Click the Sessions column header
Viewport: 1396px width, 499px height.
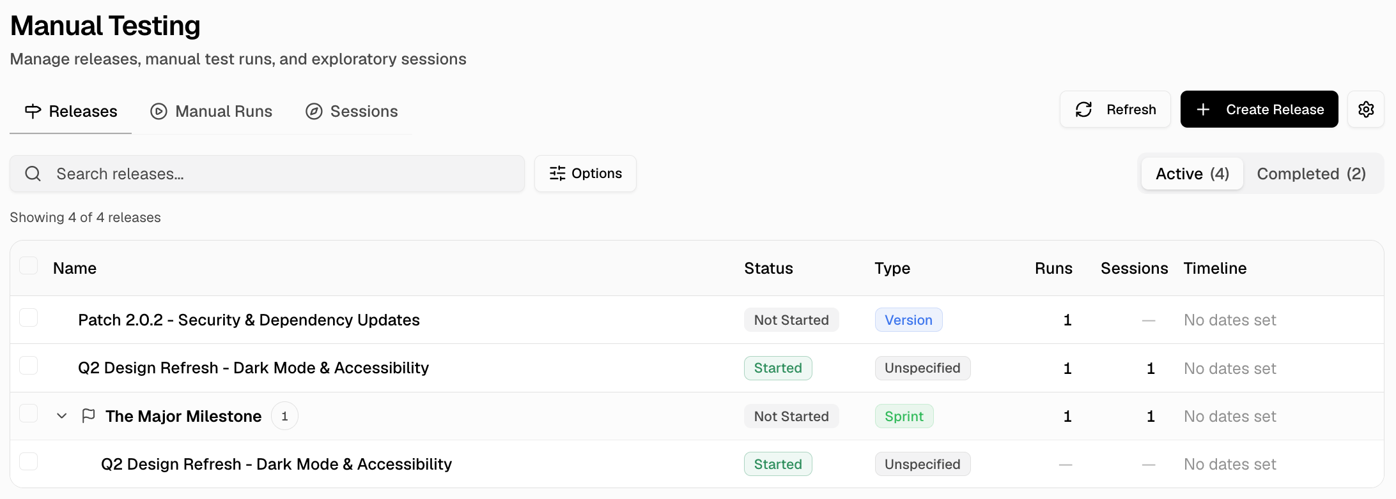click(x=1134, y=268)
